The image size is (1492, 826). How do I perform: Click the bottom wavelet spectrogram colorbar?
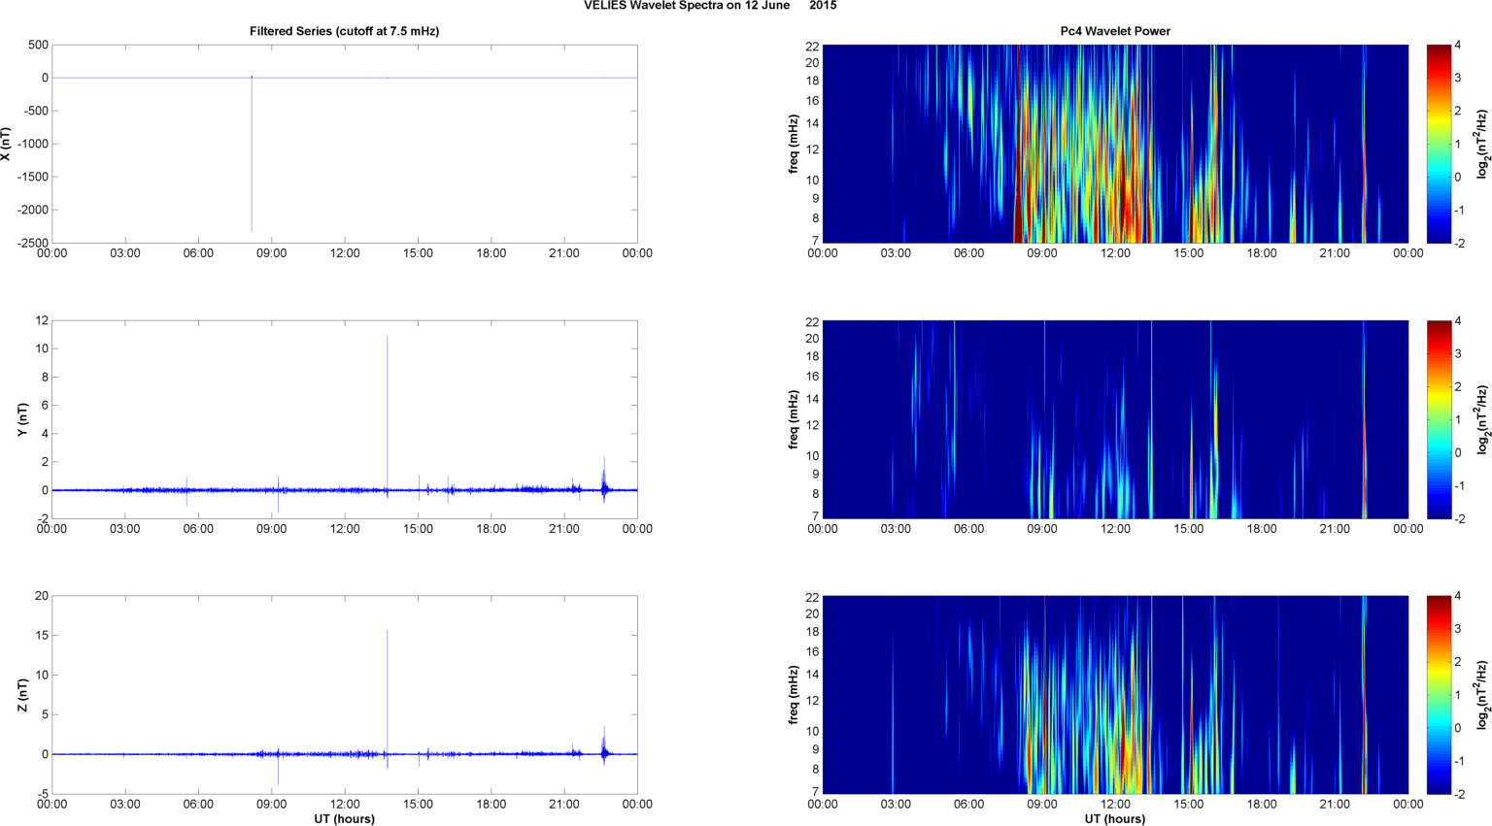[1439, 695]
